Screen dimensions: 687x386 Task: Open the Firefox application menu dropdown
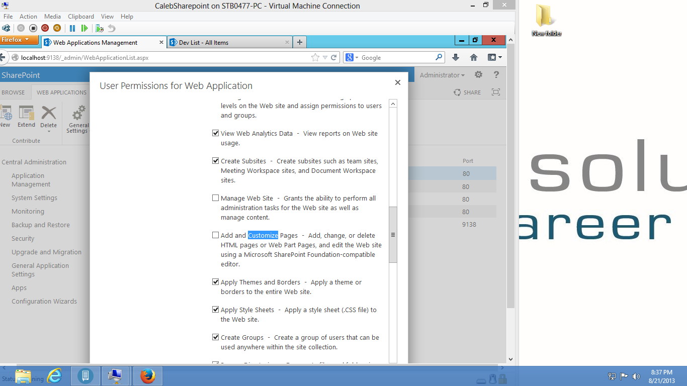coord(19,40)
